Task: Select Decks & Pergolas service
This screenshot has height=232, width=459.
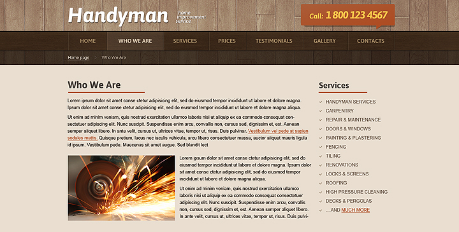Action: click(349, 201)
